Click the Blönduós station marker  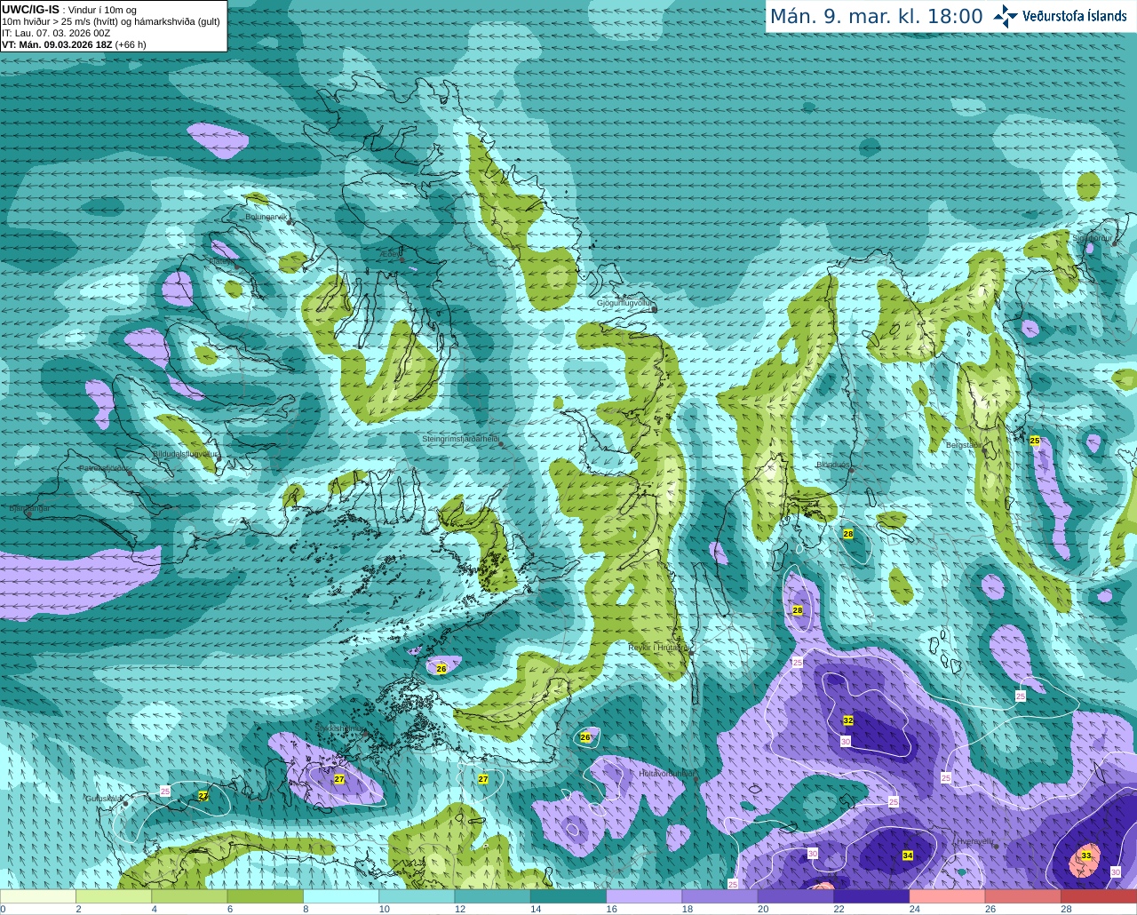pyautogui.click(x=851, y=470)
